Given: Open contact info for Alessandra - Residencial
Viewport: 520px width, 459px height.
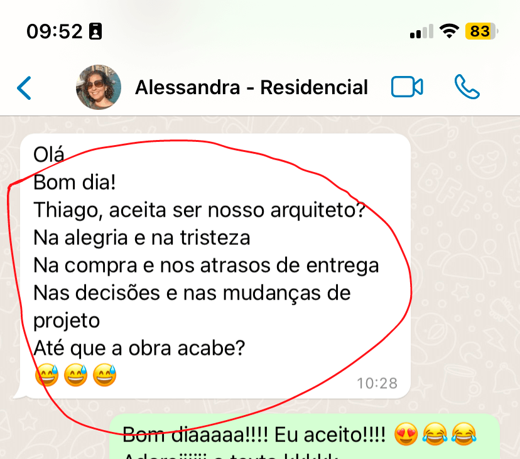Looking at the screenshot, I should pos(251,87).
